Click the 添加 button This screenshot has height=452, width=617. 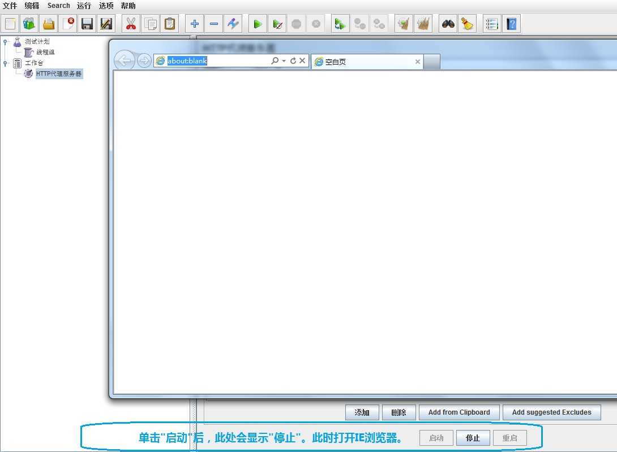point(362,412)
